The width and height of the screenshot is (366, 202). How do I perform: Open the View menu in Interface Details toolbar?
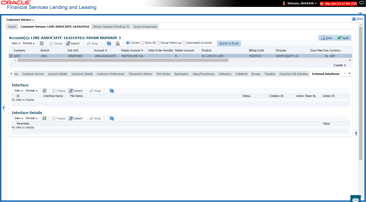point(18,118)
